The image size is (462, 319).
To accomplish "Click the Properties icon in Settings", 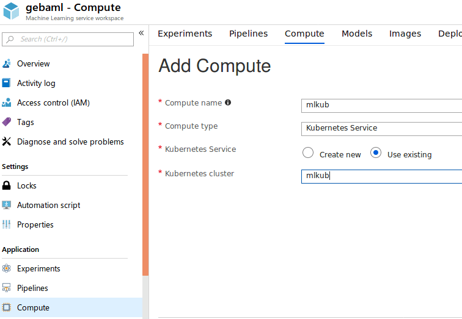I will 7,224.
